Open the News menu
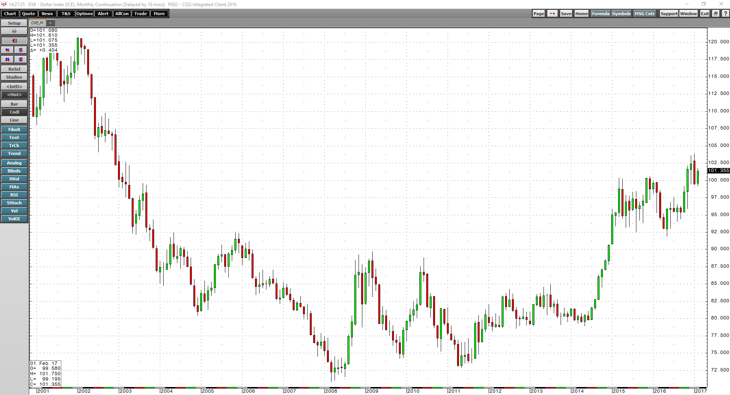 (47, 14)
